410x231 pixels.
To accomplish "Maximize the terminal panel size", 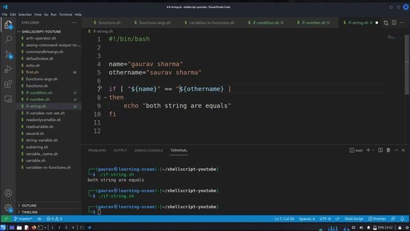I will pos(397,150).
